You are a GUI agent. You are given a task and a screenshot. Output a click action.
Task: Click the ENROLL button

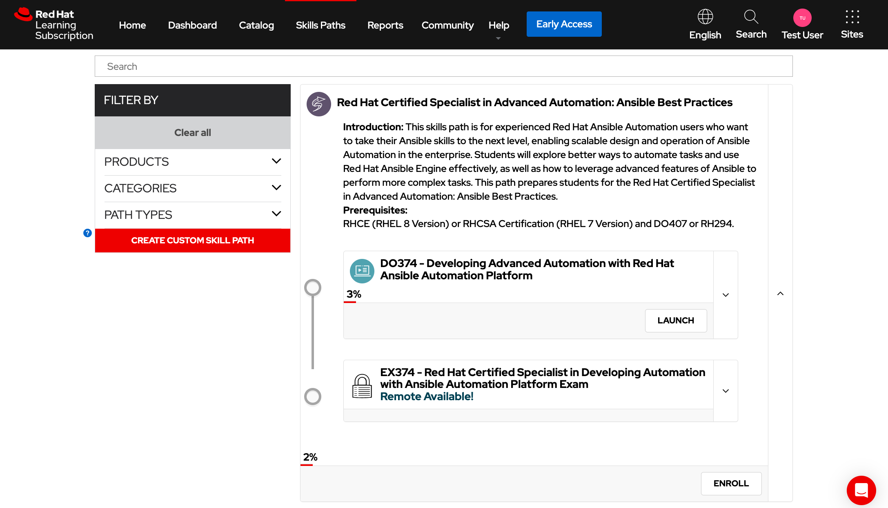[x=731, y=483]
